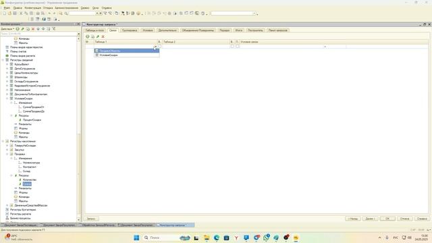Click the Отмена button
The height and width of the screenshot is (243, 432).
coord(405,219)
